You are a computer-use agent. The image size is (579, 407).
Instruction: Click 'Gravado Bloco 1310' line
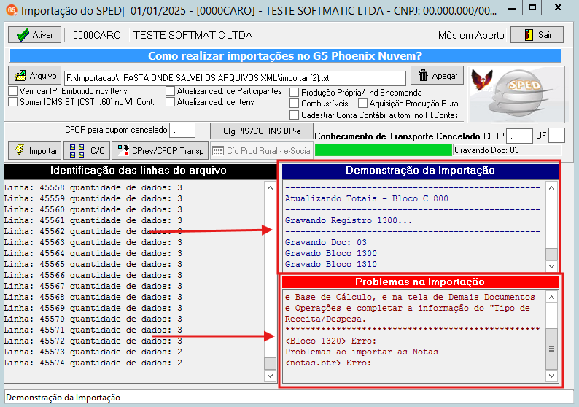[330, 265]
